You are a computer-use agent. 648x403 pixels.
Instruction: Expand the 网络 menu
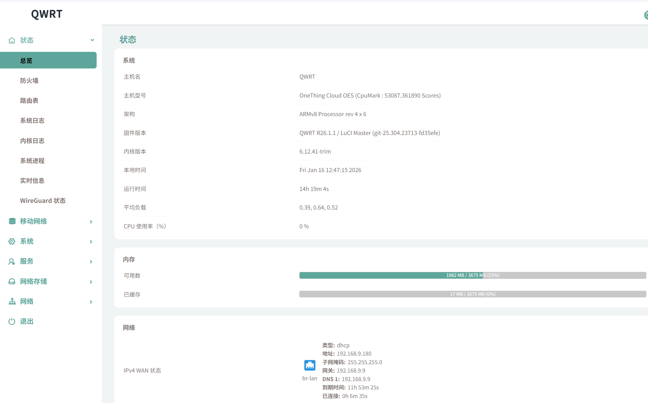coord(91,302)
